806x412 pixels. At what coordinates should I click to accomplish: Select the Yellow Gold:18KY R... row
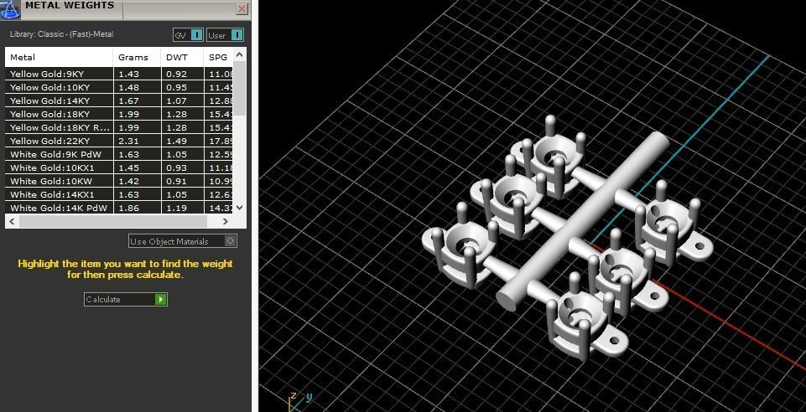coord(119,127)
